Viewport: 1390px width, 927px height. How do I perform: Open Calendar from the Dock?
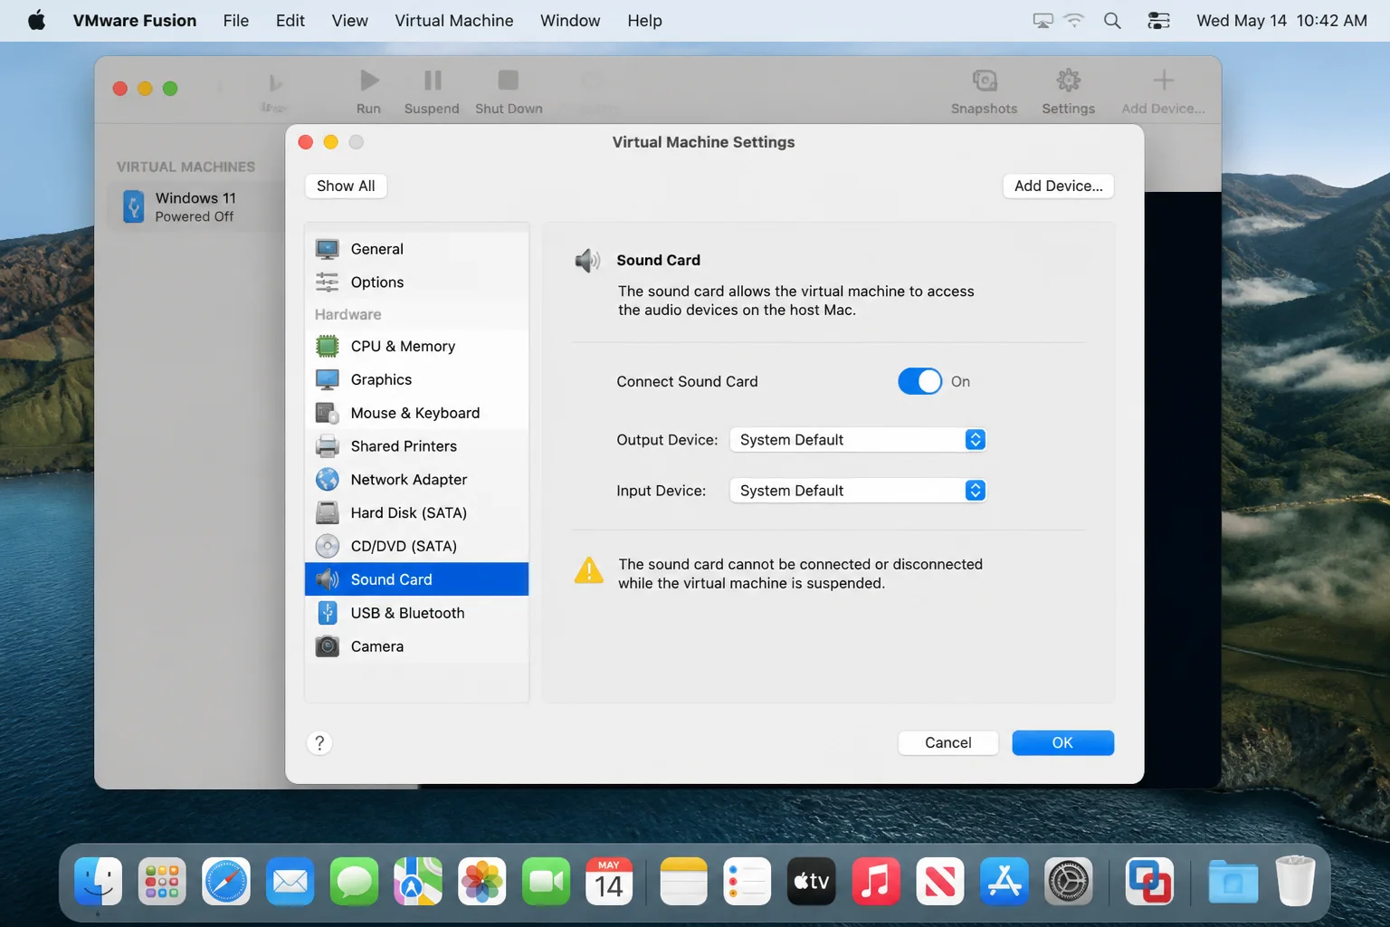[609, 881]
